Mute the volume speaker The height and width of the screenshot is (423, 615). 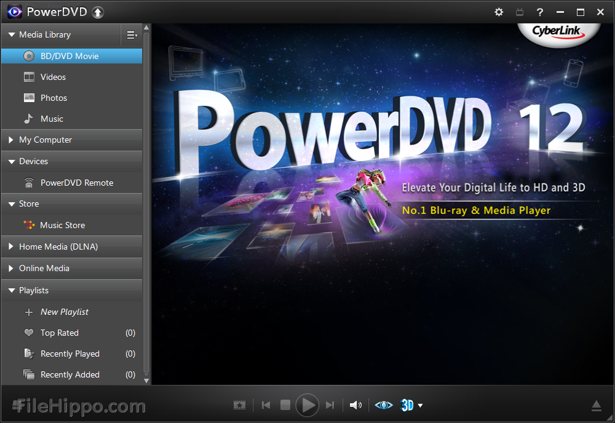[x=355, y=405]
